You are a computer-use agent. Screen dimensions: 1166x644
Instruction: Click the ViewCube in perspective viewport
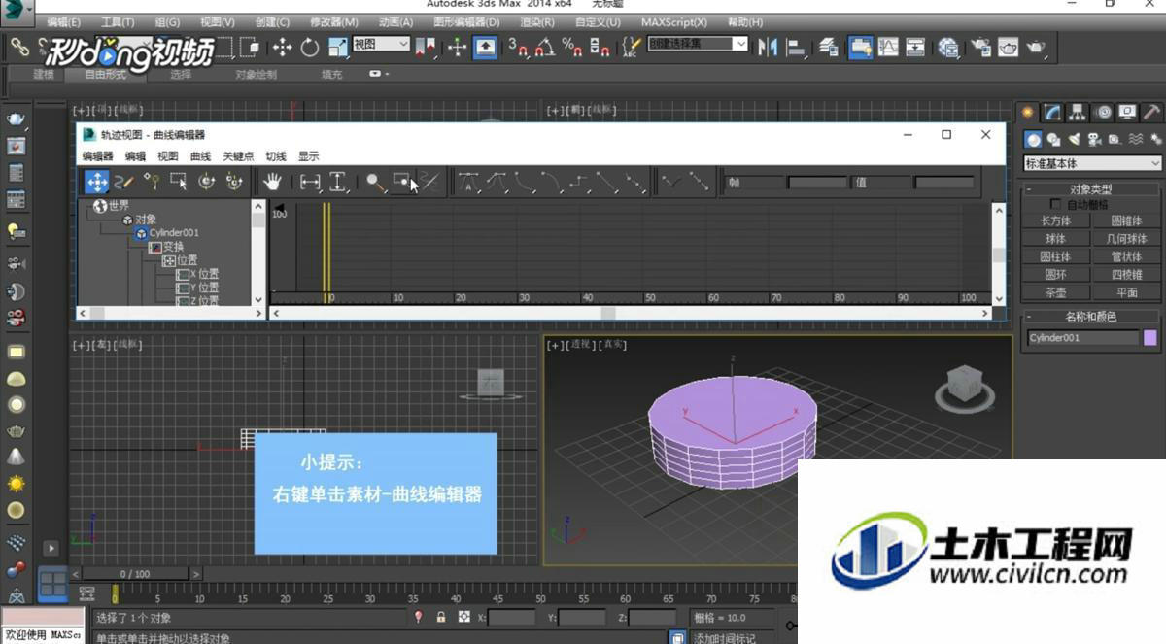point(964,387)
